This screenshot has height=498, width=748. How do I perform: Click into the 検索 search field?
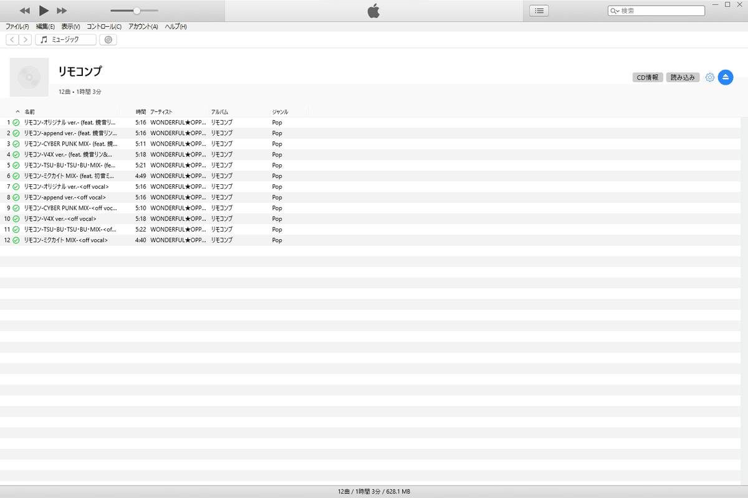656,11
